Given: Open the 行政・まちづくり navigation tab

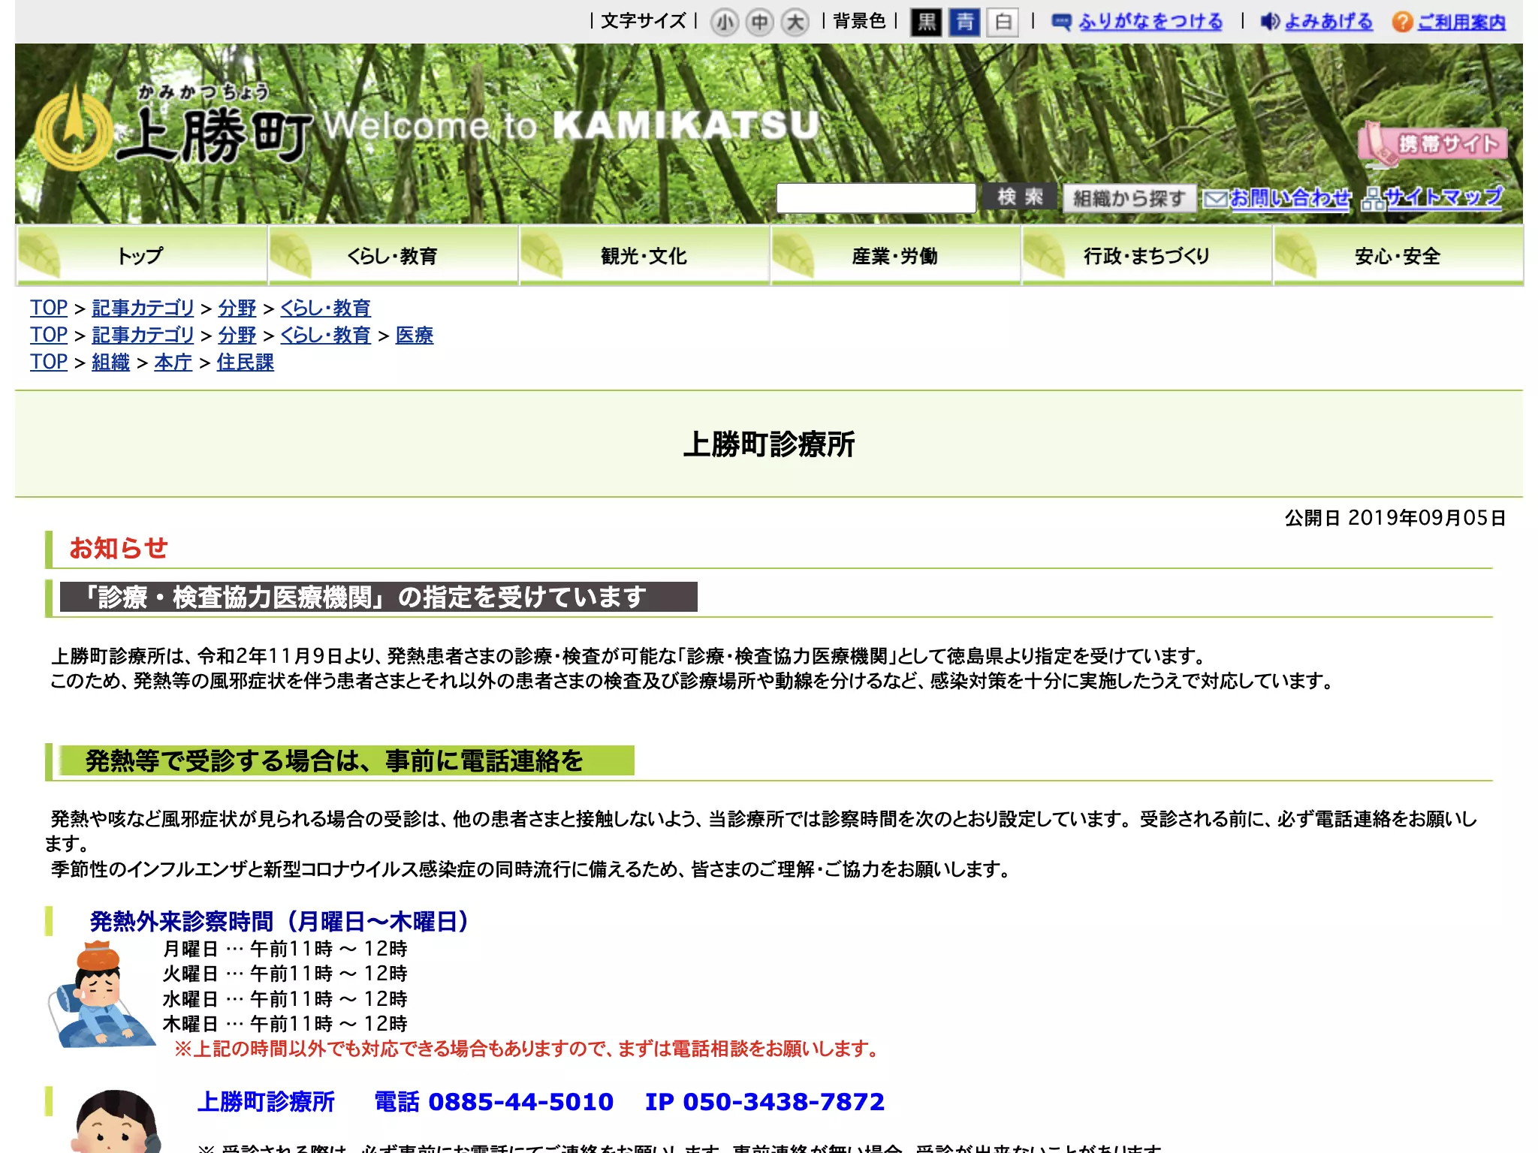Looking at the screenshot, I should click(1146, 255).
